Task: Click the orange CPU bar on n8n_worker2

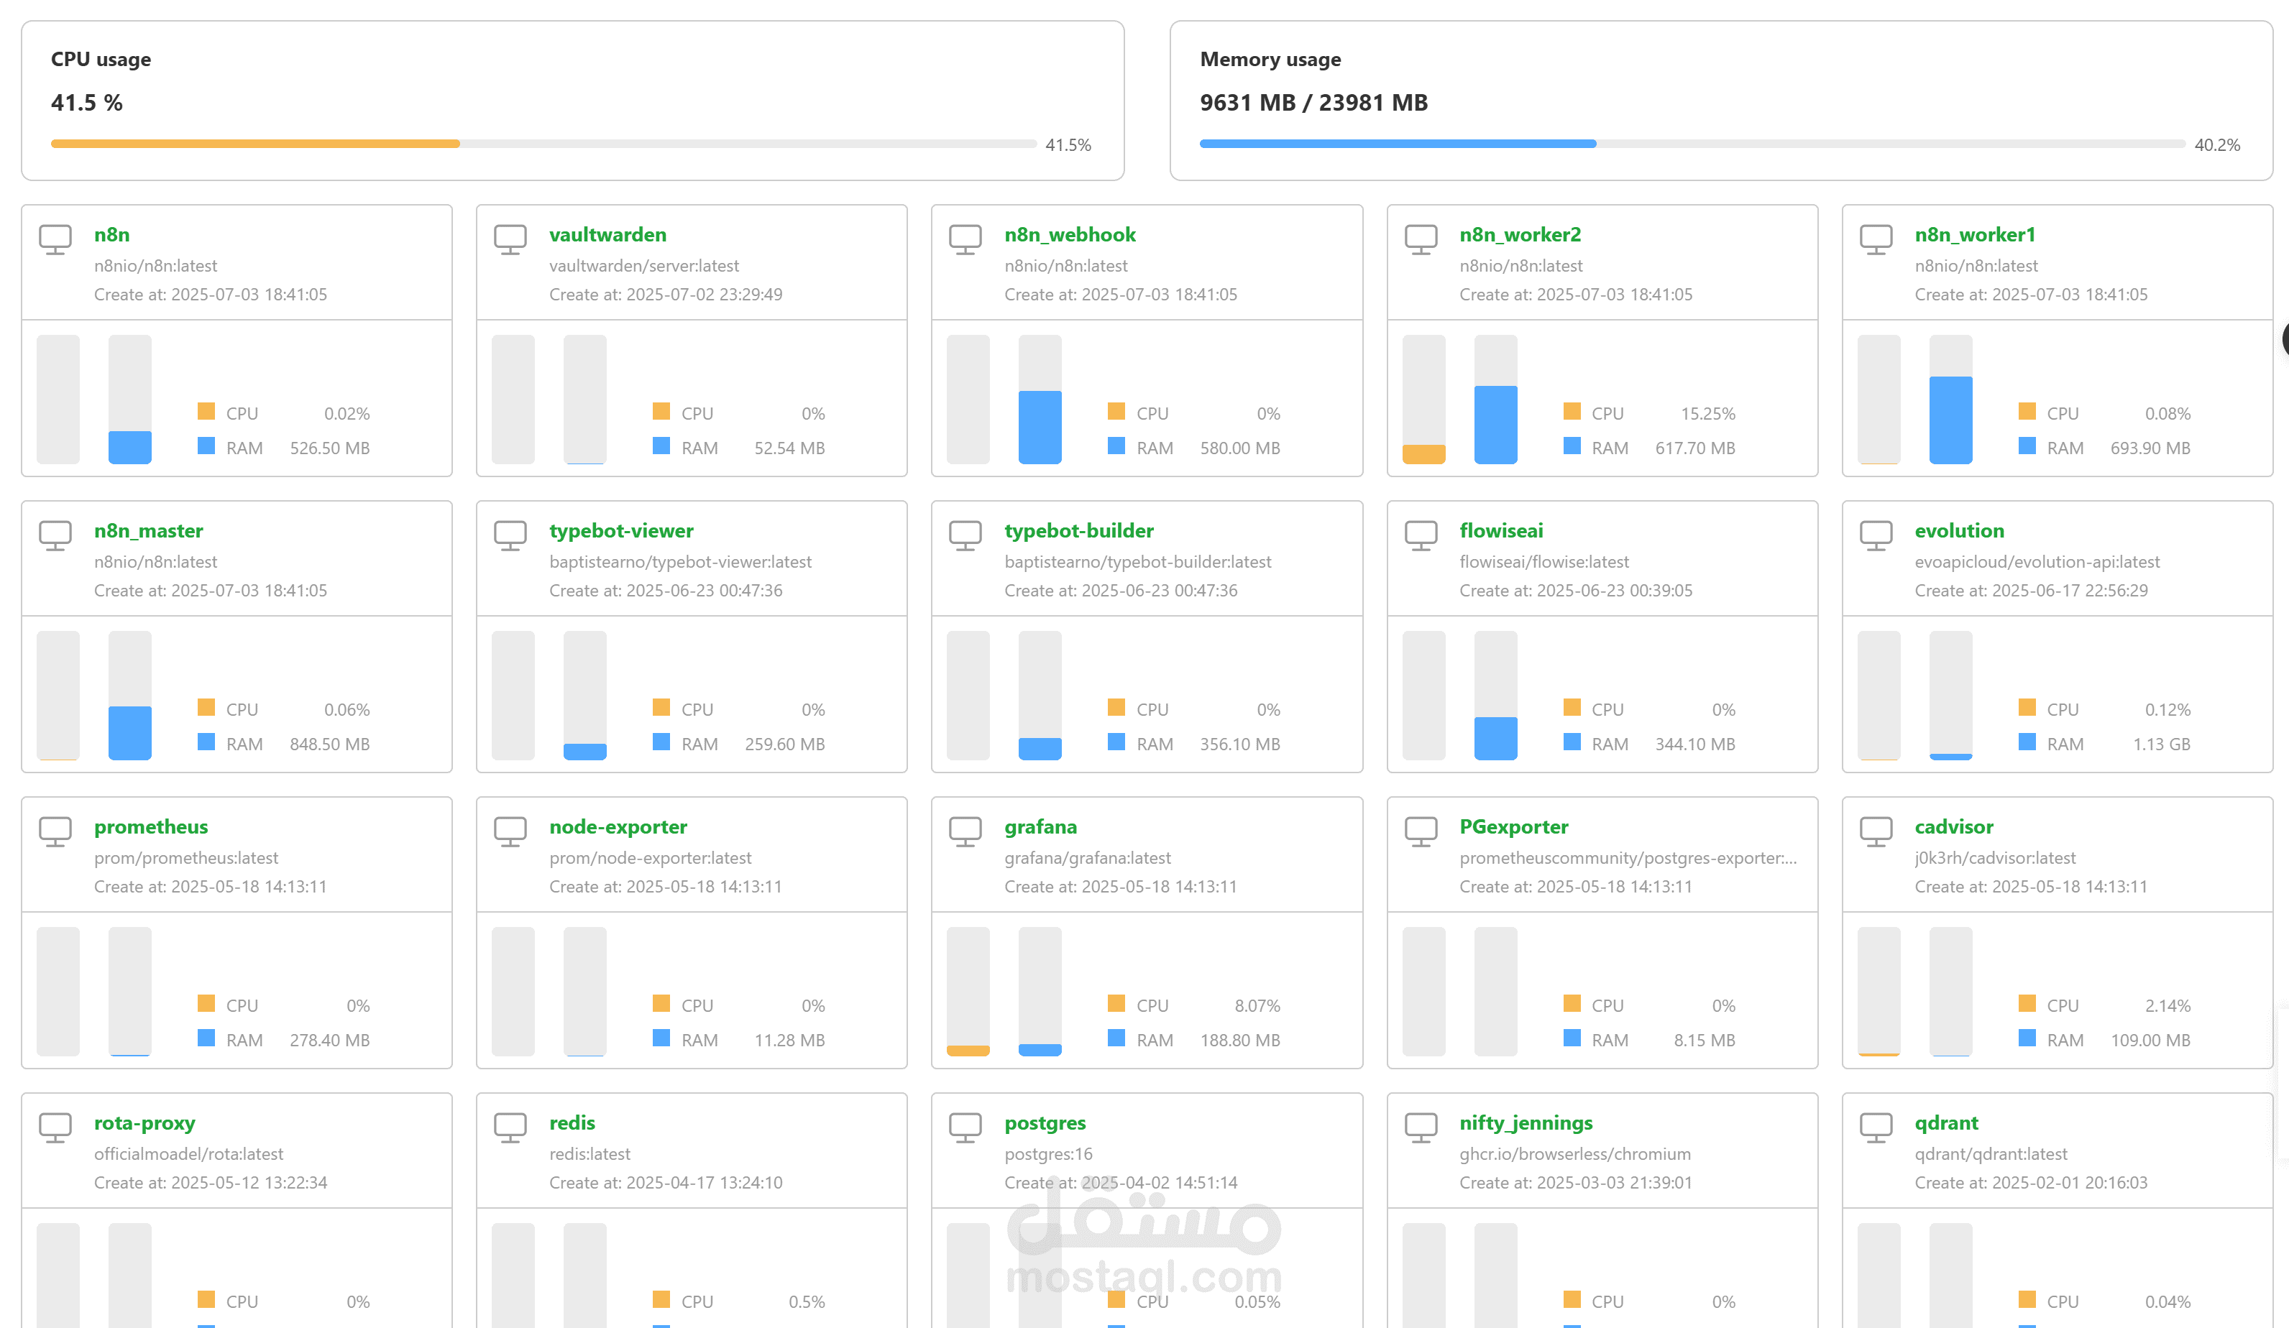Action: (x=1423, y=454)
